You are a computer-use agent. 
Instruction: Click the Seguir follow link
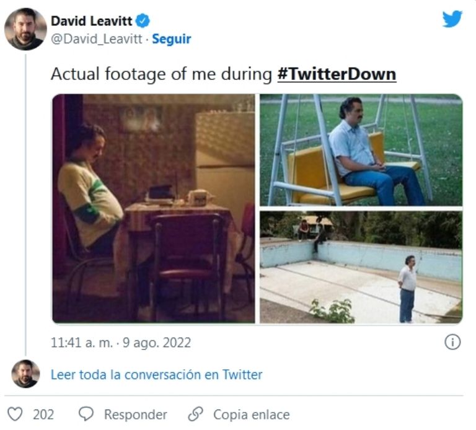click(x=172, y=39)
